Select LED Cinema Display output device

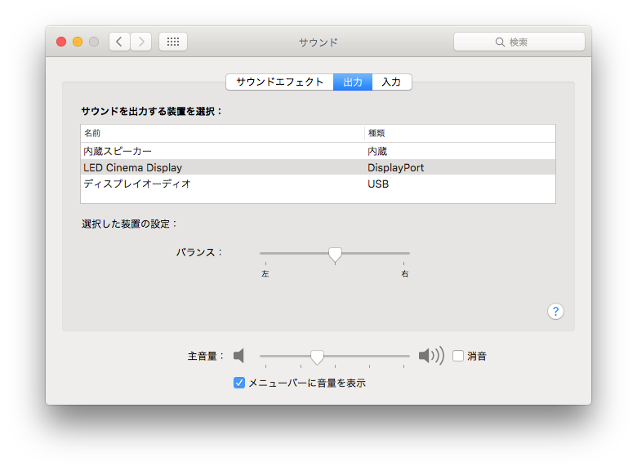318,167
